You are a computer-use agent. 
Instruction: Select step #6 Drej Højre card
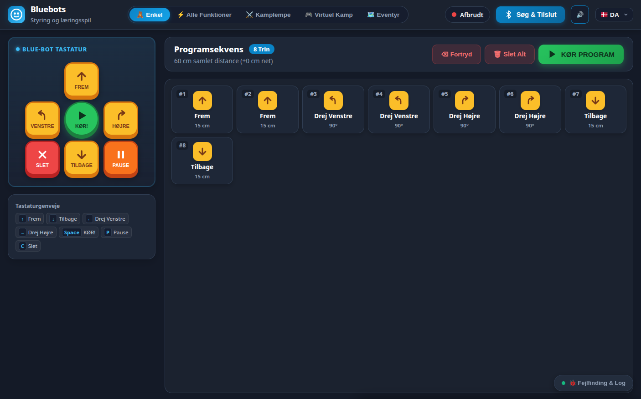click(530, 109)
